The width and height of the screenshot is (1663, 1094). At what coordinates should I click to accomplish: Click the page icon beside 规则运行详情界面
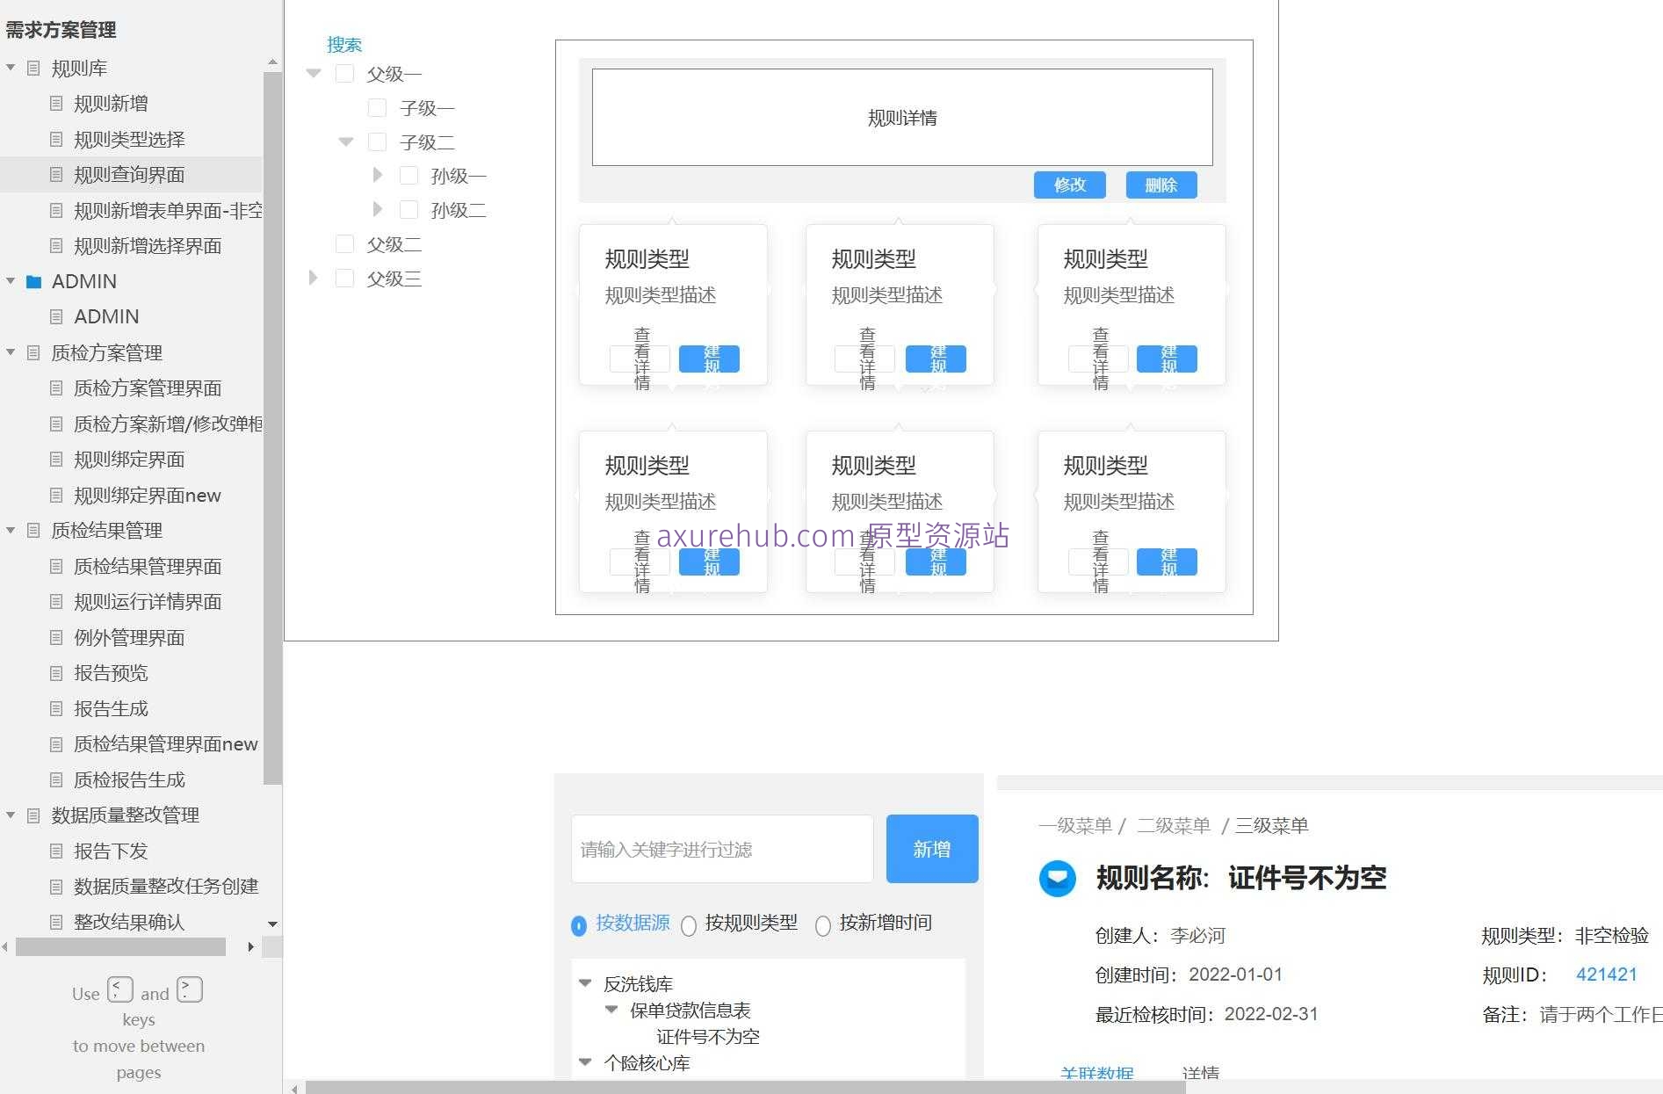click(x=56, y=602)
